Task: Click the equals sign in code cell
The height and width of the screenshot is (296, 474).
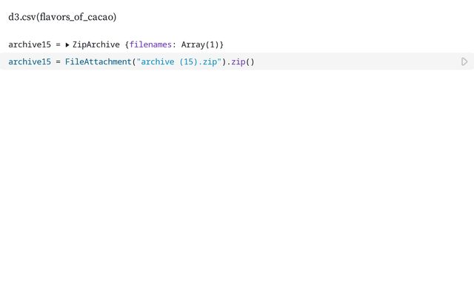Action: pyautogui.click(x=58, y=61)
